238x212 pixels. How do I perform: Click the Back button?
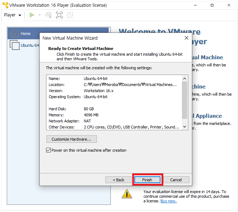(118, 180)
